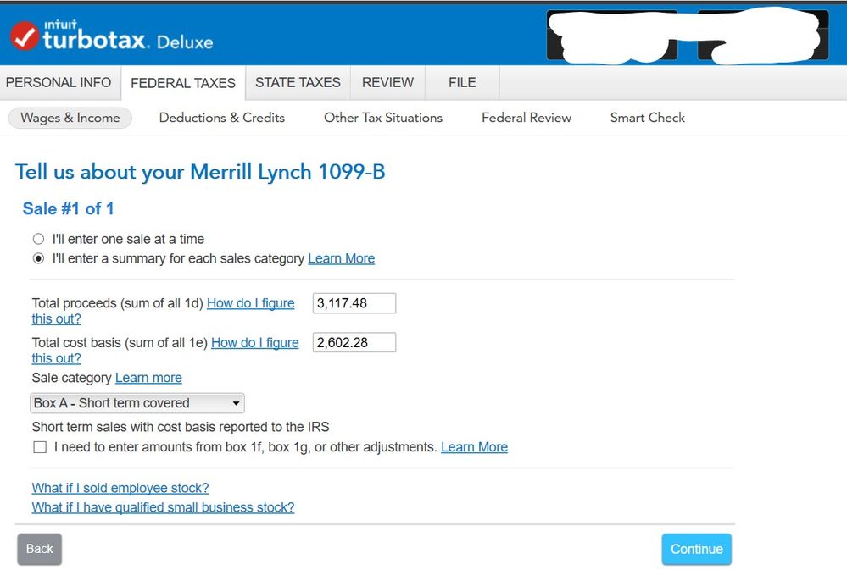
Task: Open "How do I figure this out?" for proceeds
Action: pyautogui.click(x=251, y=303)
